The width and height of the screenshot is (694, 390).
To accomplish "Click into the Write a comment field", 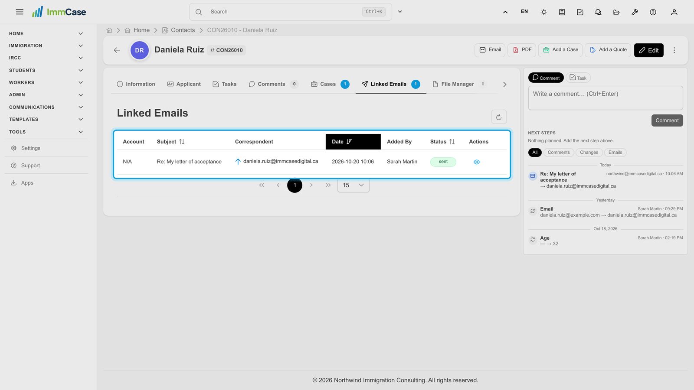I will point(606,98).
